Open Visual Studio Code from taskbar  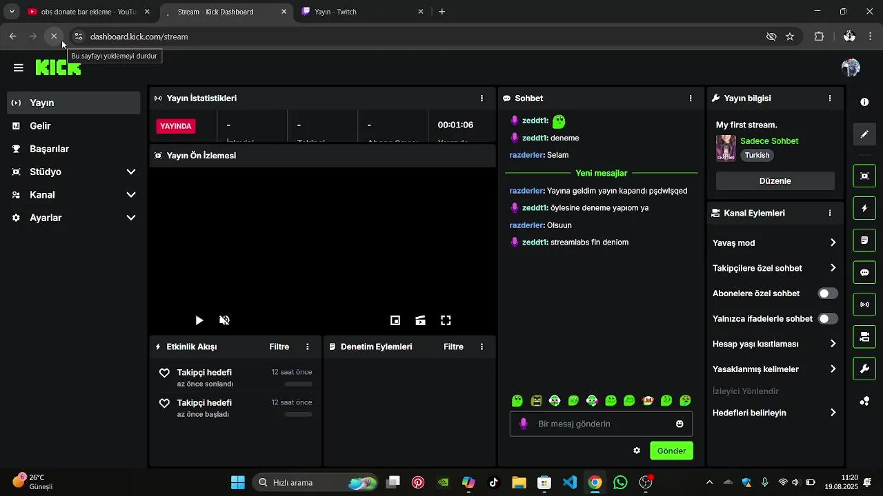[570, 482]
